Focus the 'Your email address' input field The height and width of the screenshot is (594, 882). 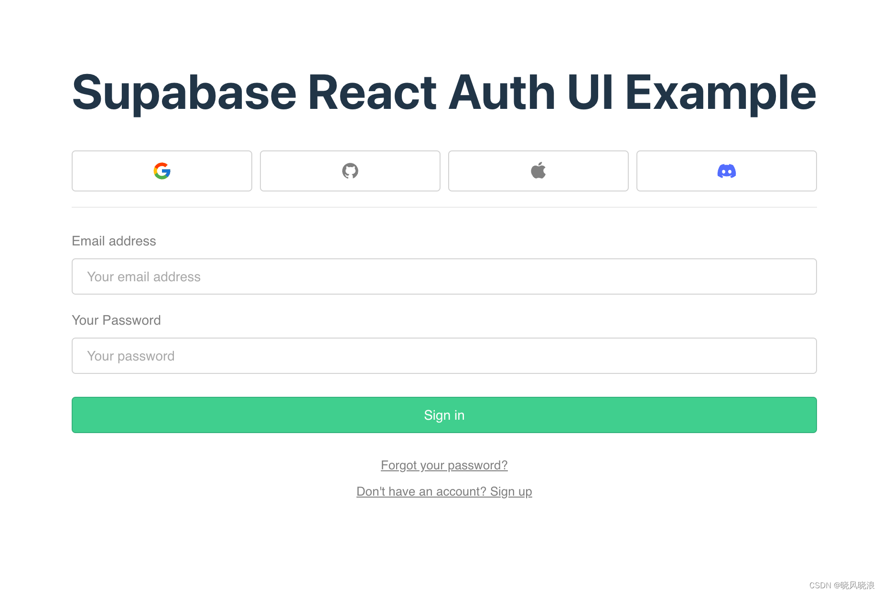[444, 276]
